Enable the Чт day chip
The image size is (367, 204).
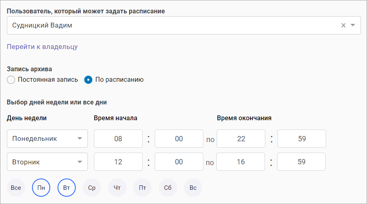pyautogui.click(x=117, y=188)
